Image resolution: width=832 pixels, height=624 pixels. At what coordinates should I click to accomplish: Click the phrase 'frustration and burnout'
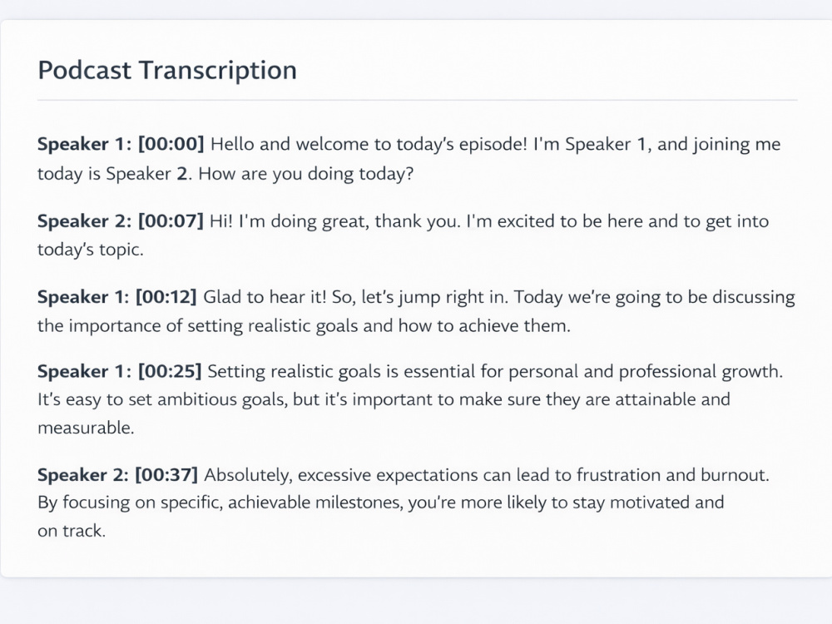pos(671,474)
